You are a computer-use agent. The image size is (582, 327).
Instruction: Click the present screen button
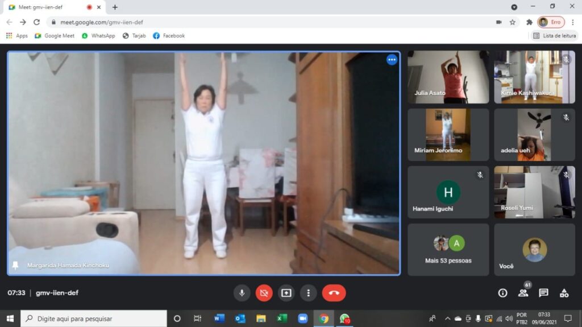[x=286, y=293]
